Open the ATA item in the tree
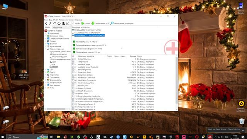This screenshot has width=247, height=139. pyautogui.click(x=54, y=64)
